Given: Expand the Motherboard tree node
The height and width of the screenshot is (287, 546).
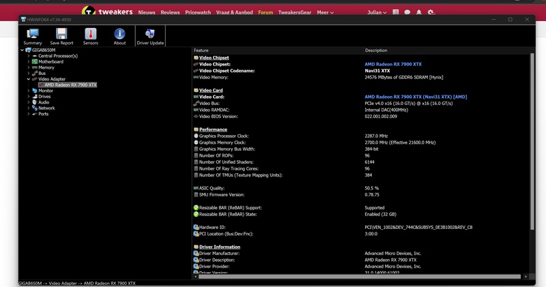Looking at the screenshot, I should coord(29,61).
